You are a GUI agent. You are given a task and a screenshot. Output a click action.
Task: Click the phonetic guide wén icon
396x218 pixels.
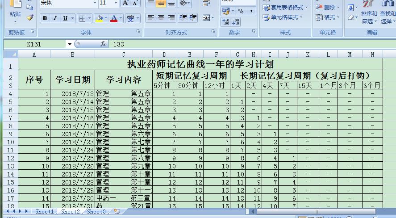130,18
